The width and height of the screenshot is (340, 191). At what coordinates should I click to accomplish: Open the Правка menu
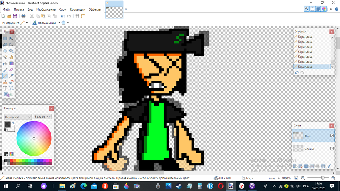pos(19,9)
